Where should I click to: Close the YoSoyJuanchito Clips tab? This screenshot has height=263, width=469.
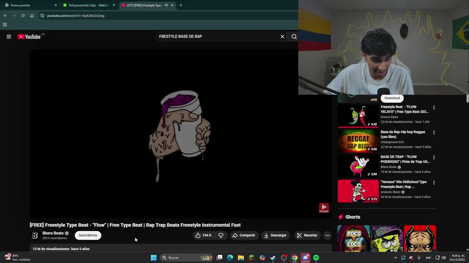pyautogui.click(x=114, y=5)
